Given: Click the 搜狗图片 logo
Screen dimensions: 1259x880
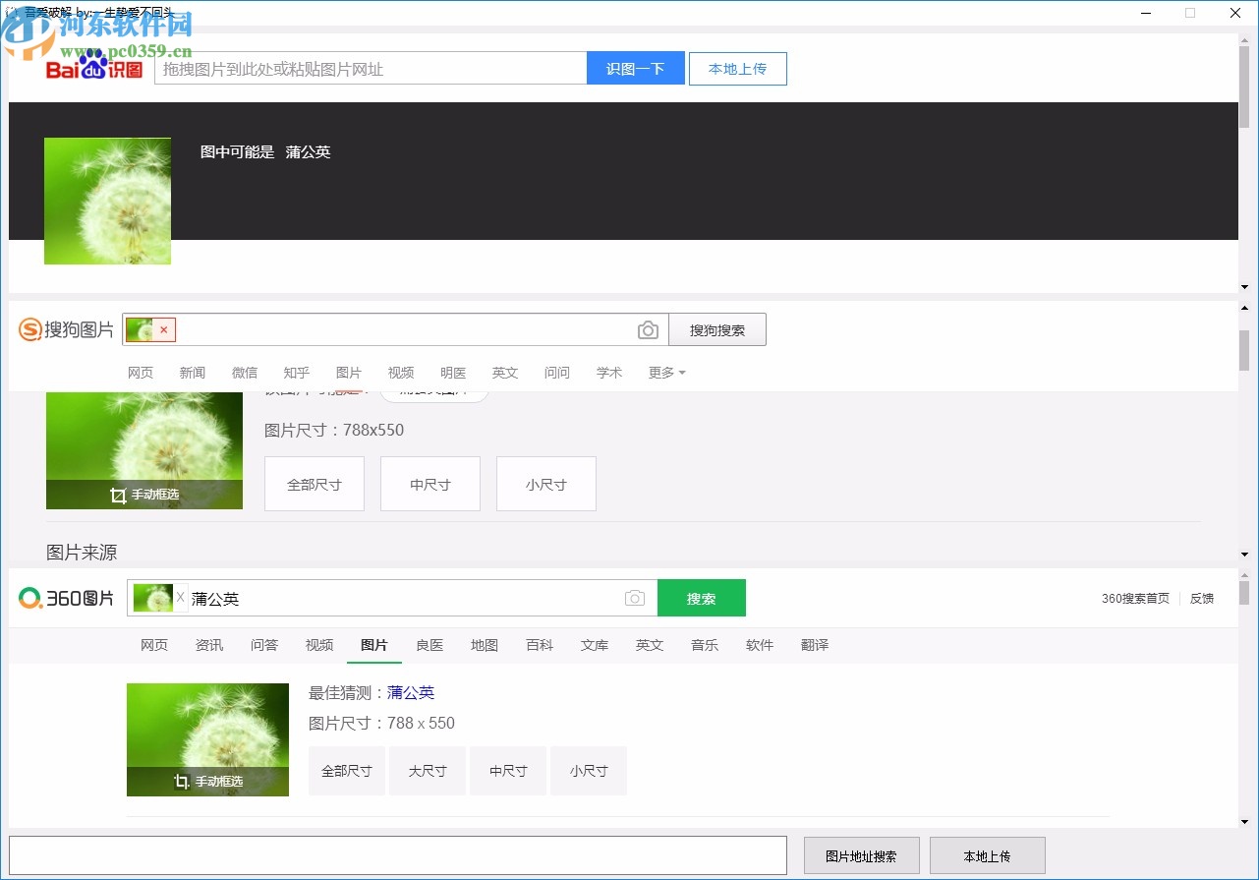Looking at the screenshot, I should [65, 329].
